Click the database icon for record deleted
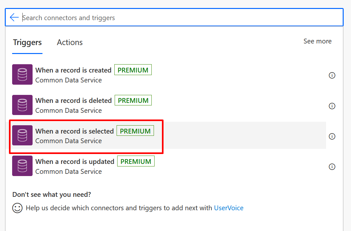This screenshot has width=351, height=231. coord(22,105)
